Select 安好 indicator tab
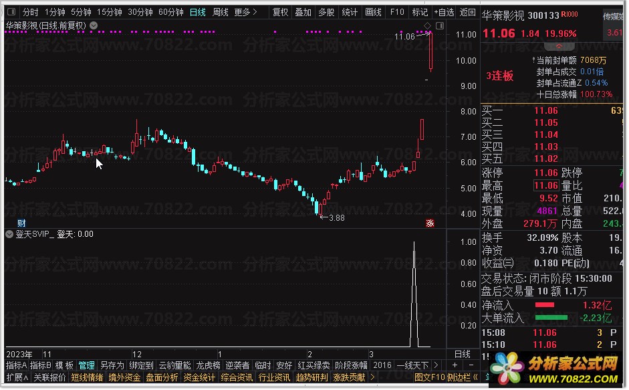 pos(284,365)
